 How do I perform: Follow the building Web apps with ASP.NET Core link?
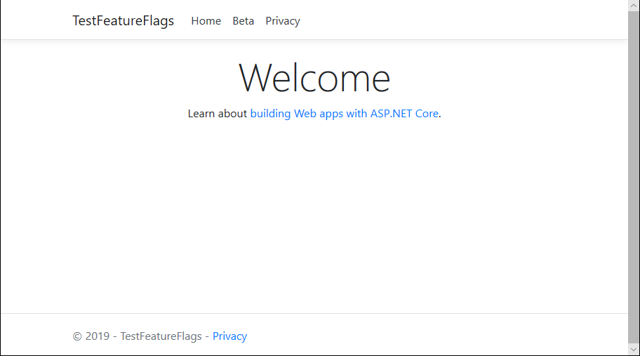[x=345, y=114]
